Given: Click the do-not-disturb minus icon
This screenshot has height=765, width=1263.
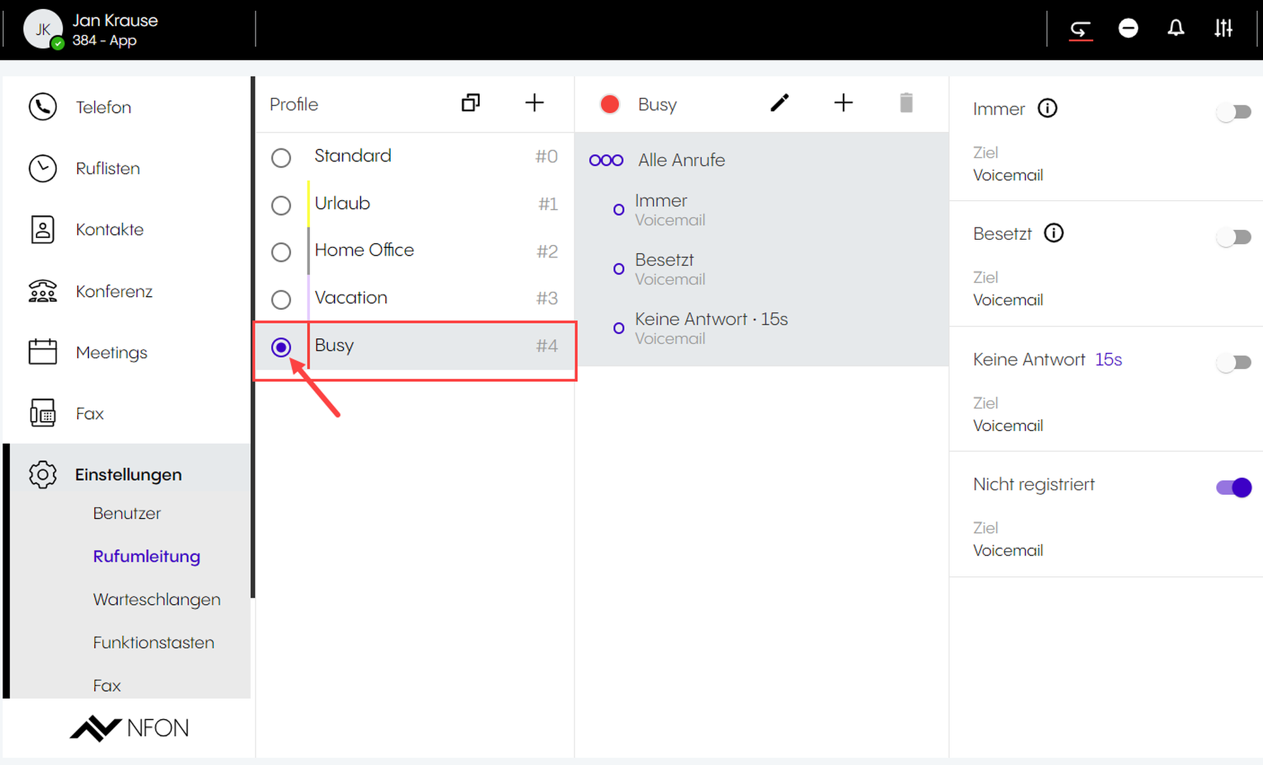Looking at the screenshot, I should (x=1128, y=28).
